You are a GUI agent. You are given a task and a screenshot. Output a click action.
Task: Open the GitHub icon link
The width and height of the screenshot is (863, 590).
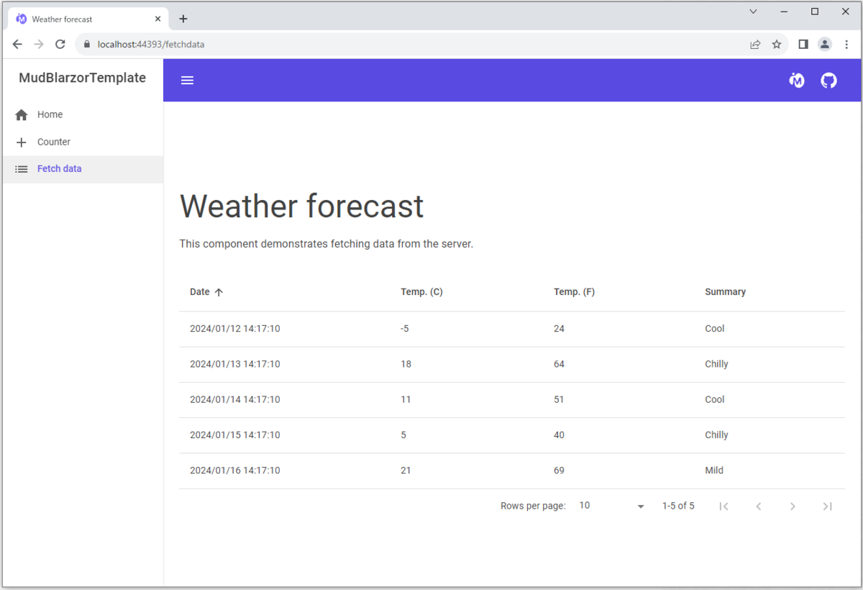tap(829, 81)
